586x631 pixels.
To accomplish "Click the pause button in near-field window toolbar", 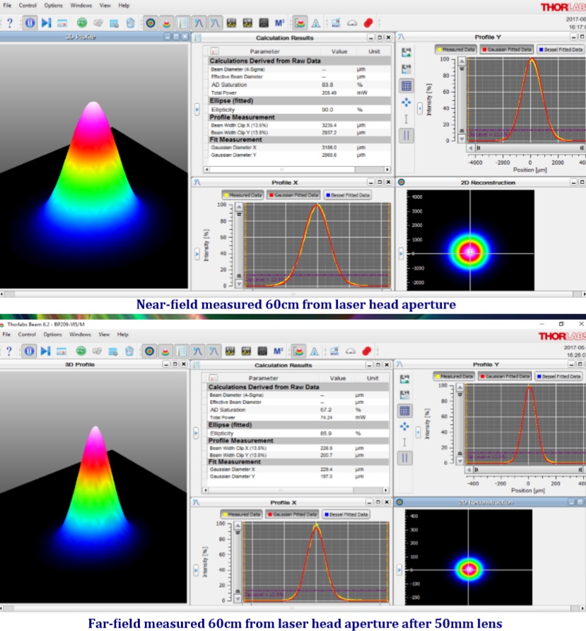I will point(30,23).
